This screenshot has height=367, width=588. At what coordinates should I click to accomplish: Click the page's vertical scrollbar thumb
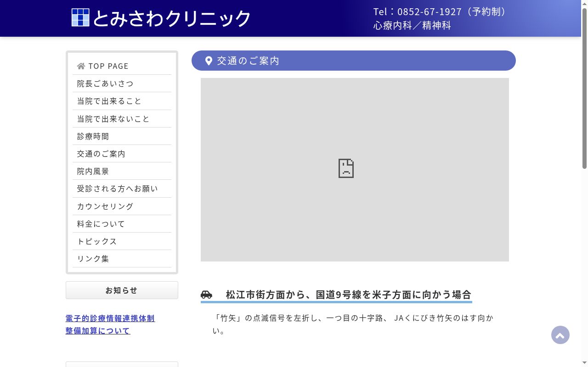click(x=584, y=89)
